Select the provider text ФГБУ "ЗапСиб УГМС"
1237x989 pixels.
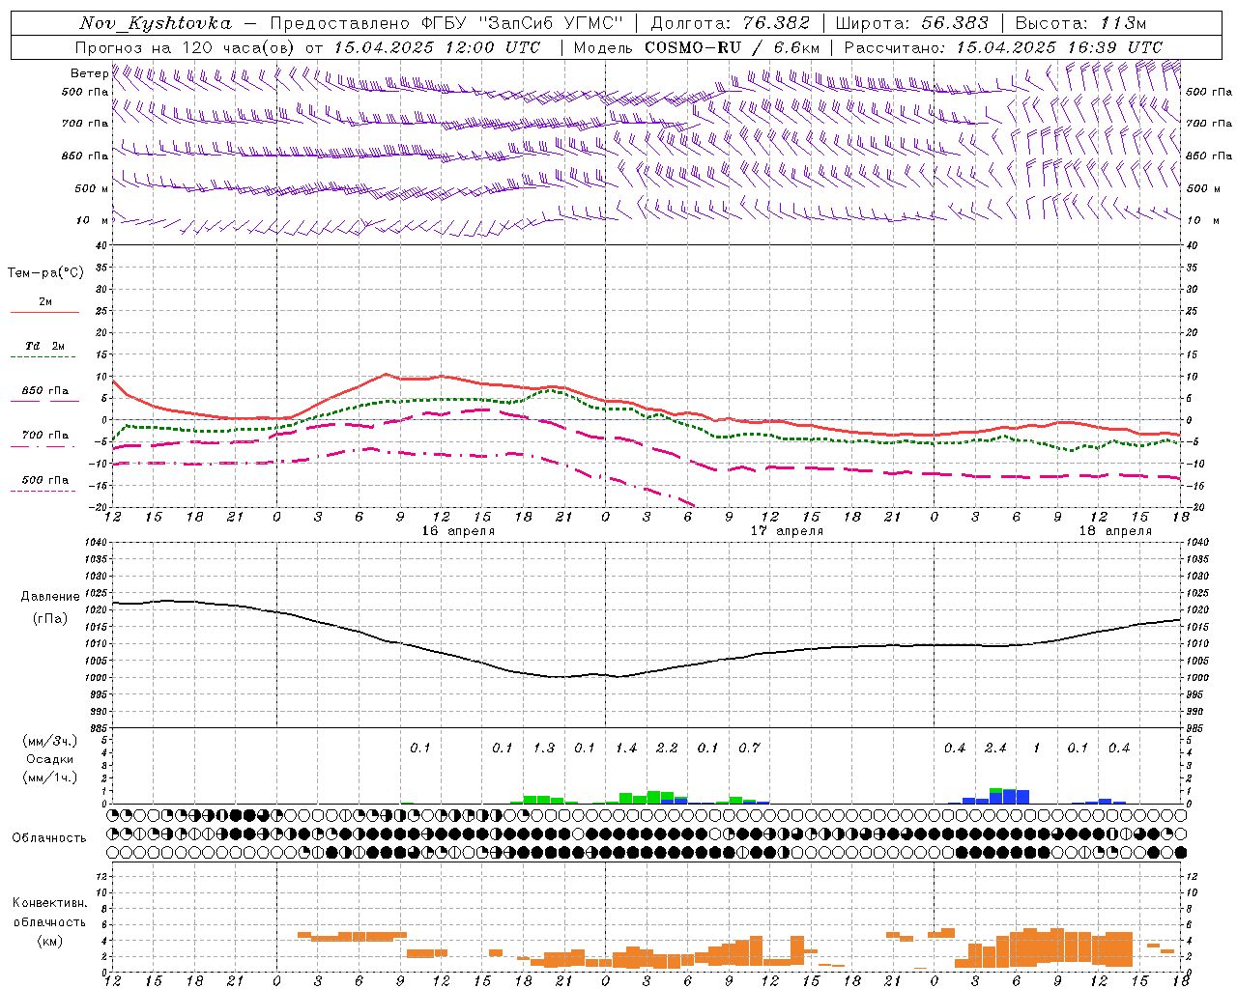point(523,23)
